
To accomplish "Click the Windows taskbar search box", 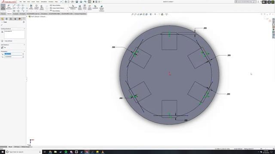I will point(23,152).
